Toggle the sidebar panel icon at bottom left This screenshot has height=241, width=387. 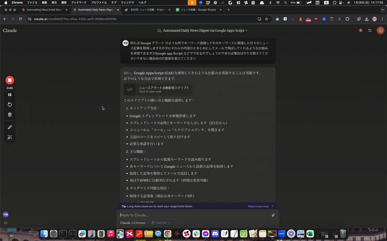tap(5, 223)
